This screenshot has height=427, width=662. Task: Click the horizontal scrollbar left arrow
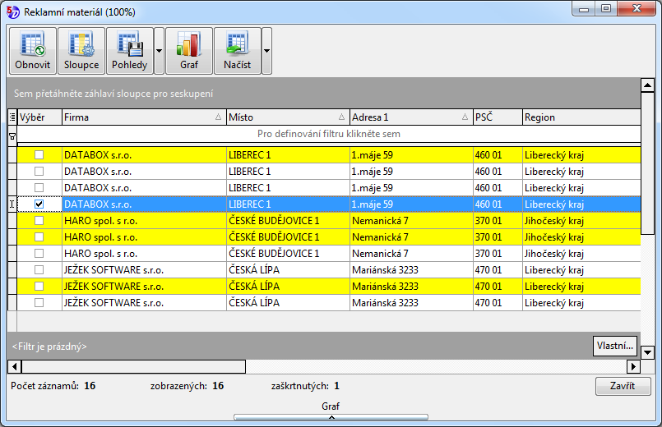[14, 366]
